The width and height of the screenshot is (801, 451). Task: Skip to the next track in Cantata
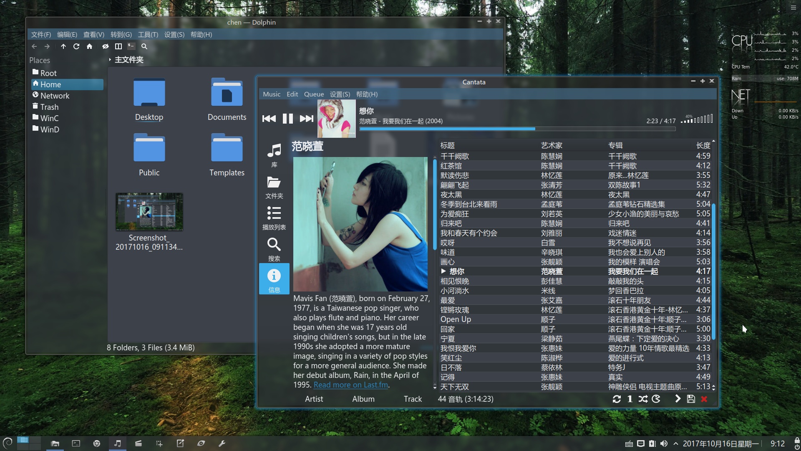point(306,119)
